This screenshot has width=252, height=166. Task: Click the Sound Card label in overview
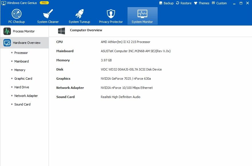click(x=66, y=97)
